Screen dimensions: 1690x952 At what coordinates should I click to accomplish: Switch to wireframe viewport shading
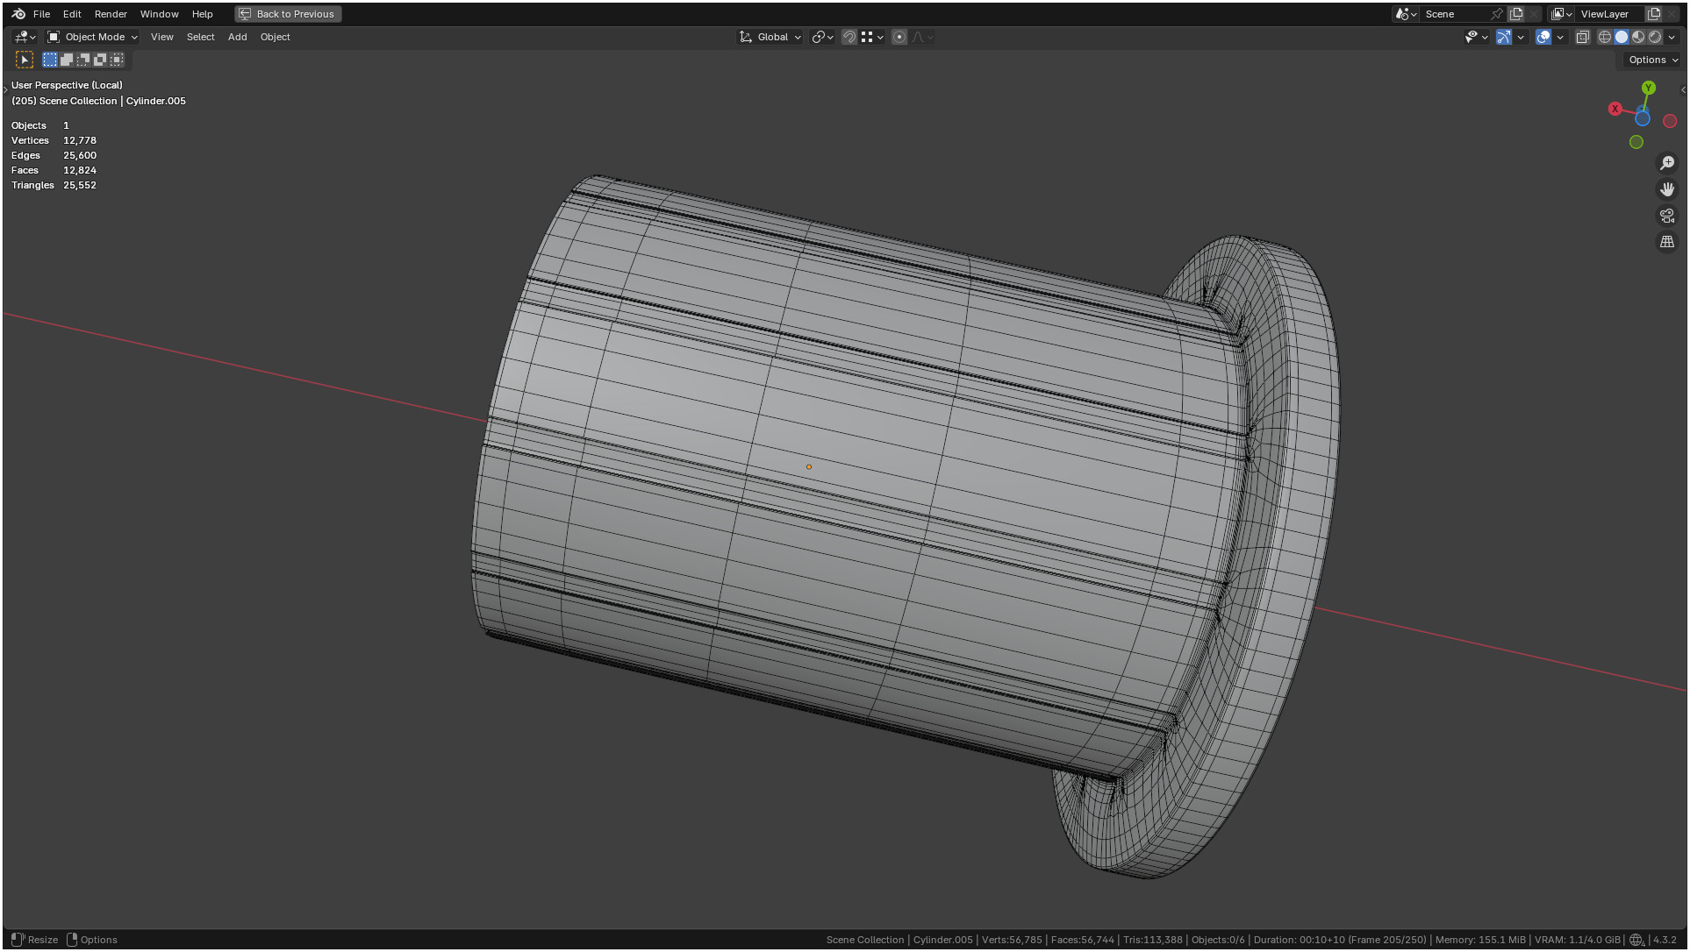coord(1604,37)
